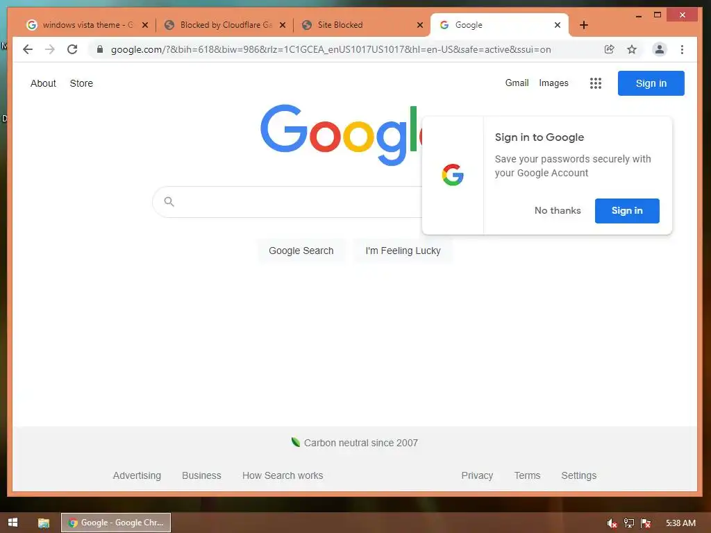Switch to Blocked by Cloudflare Gateway tab

pos(224,25)
